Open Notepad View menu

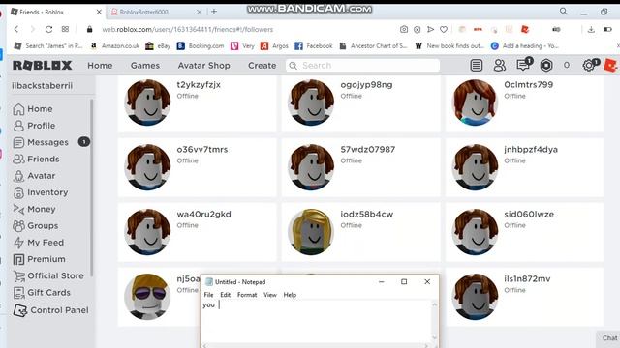coord(270,295)
